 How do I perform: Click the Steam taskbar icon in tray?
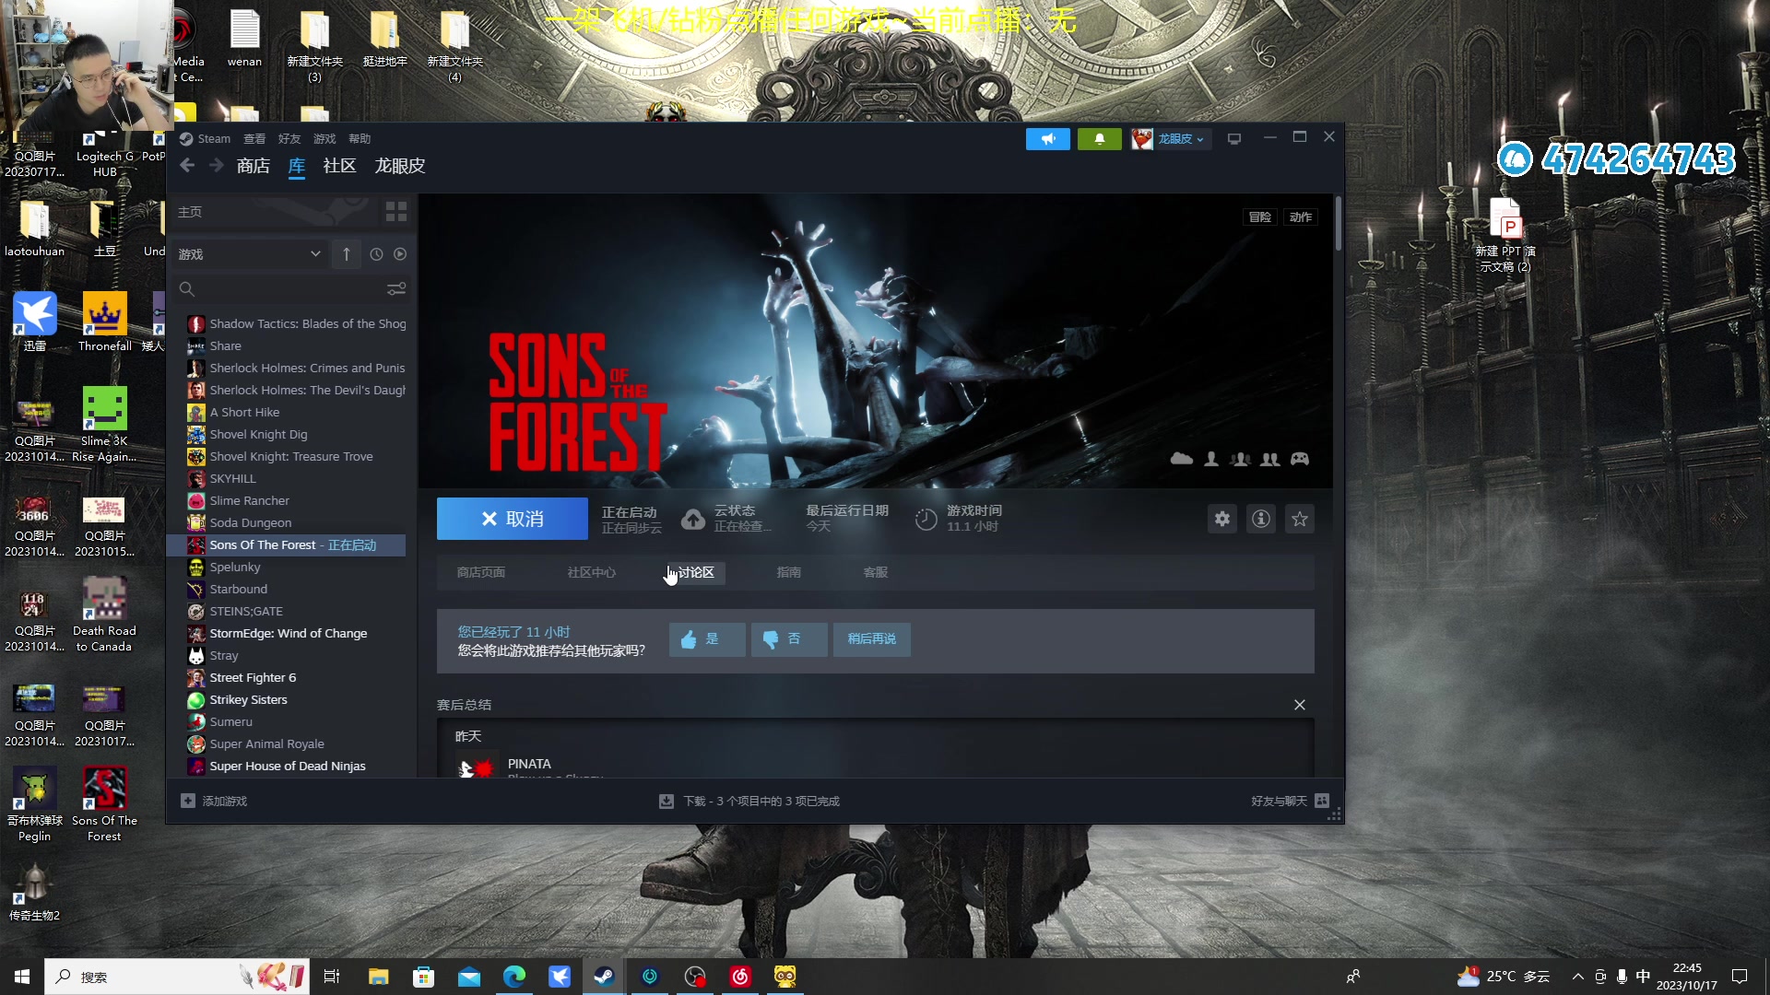click(x=604, y=976)
